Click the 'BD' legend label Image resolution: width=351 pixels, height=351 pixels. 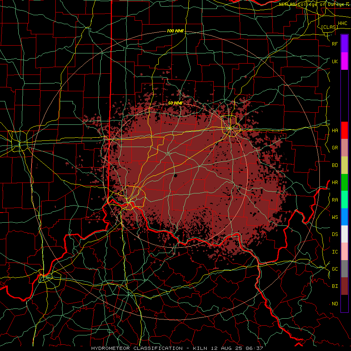(x=335, y=165)
